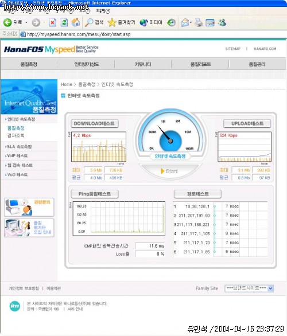Click the 524 Kbps upload graph
This screenshot has height=336, width=287.
[x=245, y=147]
